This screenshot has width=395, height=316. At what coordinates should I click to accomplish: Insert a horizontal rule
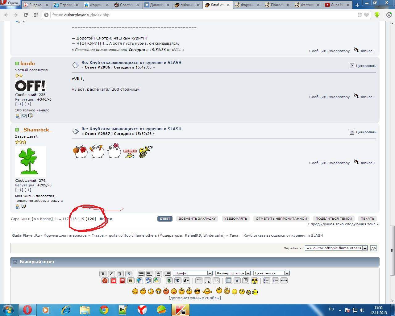pyautogui.click(x=284, y=281)
